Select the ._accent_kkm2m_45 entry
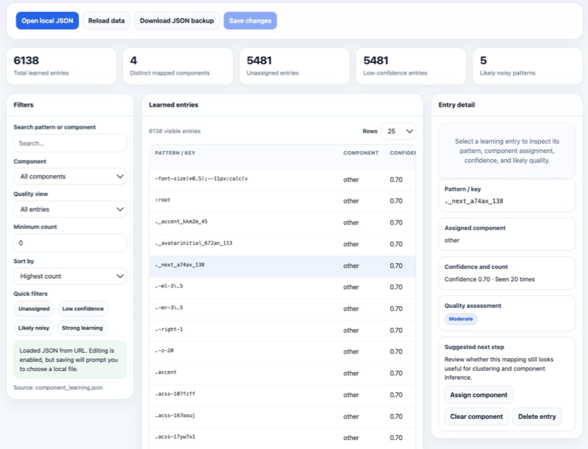 pos(282,223)
